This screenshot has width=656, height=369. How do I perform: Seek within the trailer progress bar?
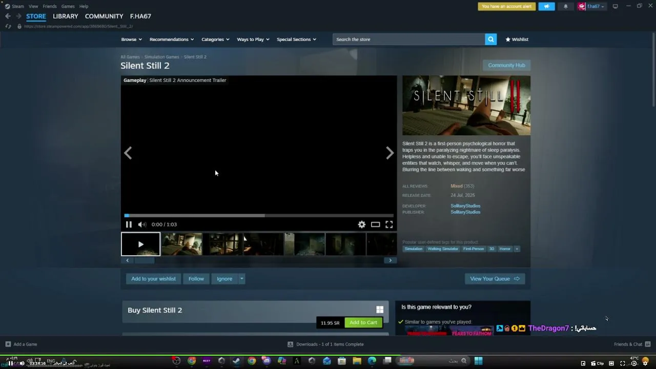[x=259, y=216]
